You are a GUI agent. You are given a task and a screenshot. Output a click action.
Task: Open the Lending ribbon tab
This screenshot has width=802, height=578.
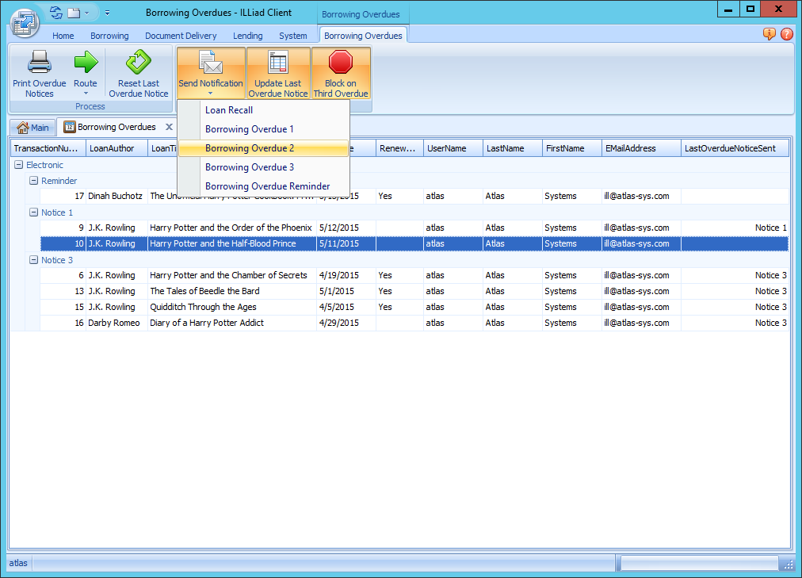pos(247,35)
